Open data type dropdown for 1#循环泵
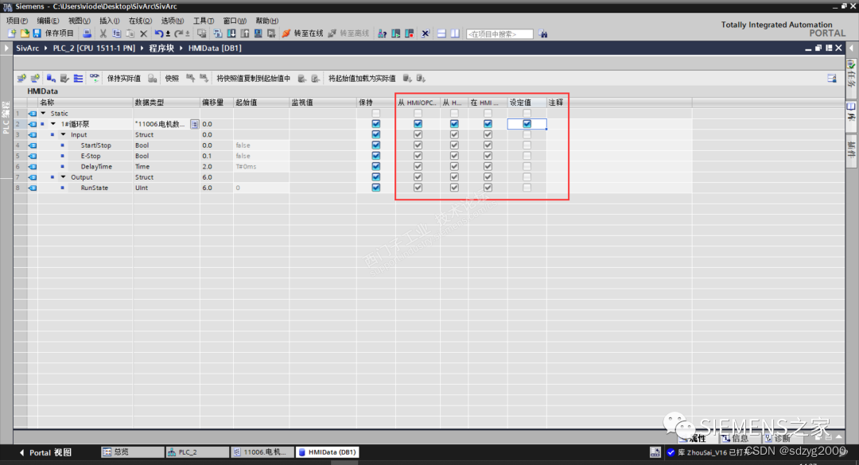Viewport: 859px width, 465px height. [x=195, y=124]
